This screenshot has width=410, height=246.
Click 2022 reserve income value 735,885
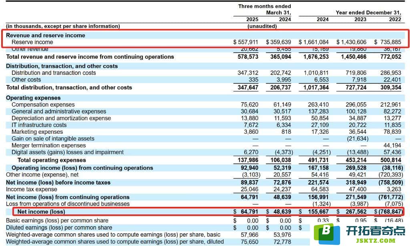(391, 42)
